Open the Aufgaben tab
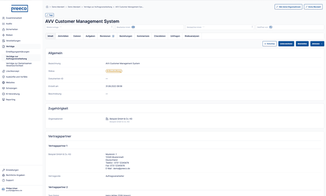 click(x=90, y=36)
